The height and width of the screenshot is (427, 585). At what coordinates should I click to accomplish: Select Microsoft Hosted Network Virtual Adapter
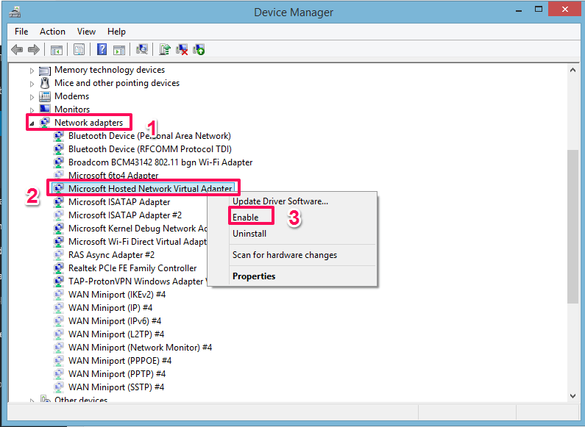click(x=150, y=189)
